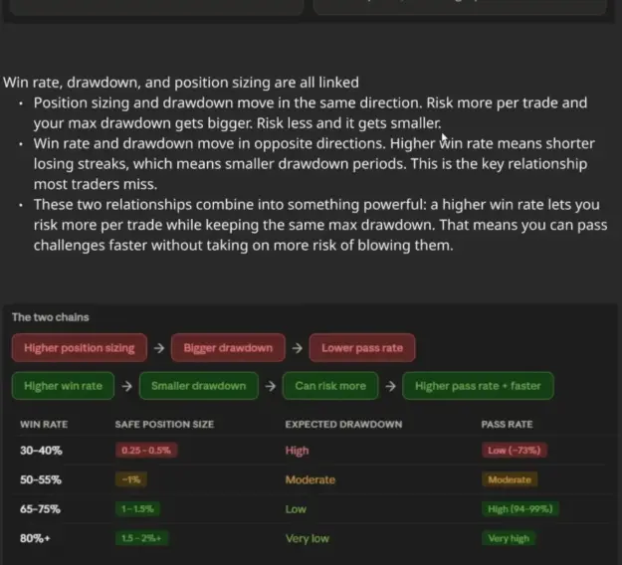
Task: Click arrow after Higher position sizing
Action: (159, 348)
